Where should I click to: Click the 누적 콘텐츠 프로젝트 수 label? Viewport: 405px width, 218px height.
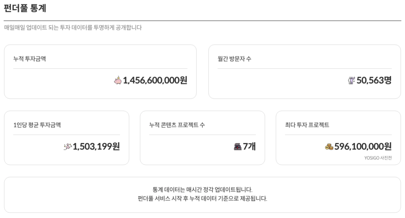click(x=177, y=125)
